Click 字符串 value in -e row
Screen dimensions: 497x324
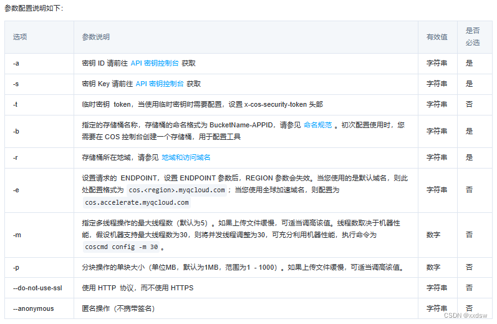(437, 190)
